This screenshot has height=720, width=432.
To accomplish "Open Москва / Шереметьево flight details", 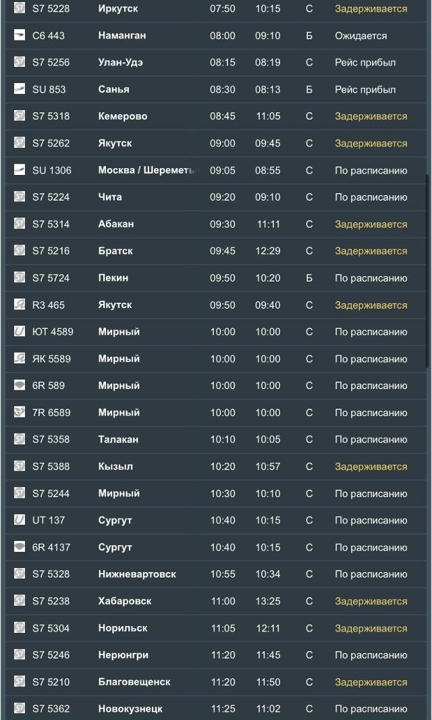I will 148,170.
